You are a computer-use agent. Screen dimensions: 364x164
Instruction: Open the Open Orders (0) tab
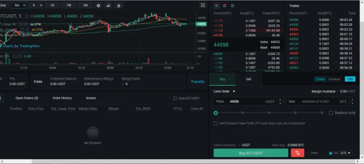coord(27,98)
